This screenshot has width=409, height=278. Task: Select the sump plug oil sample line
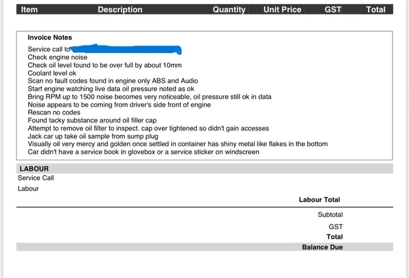pyautogui.click(x=93, y=136)
